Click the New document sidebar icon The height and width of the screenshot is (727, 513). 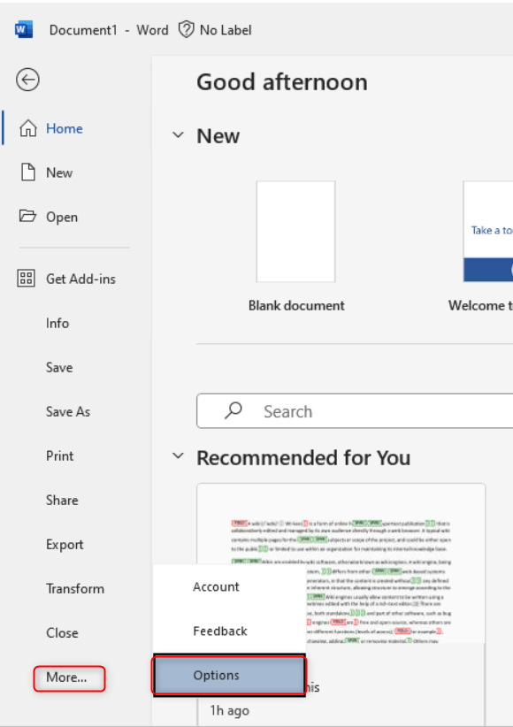click(x=26, y=172)
